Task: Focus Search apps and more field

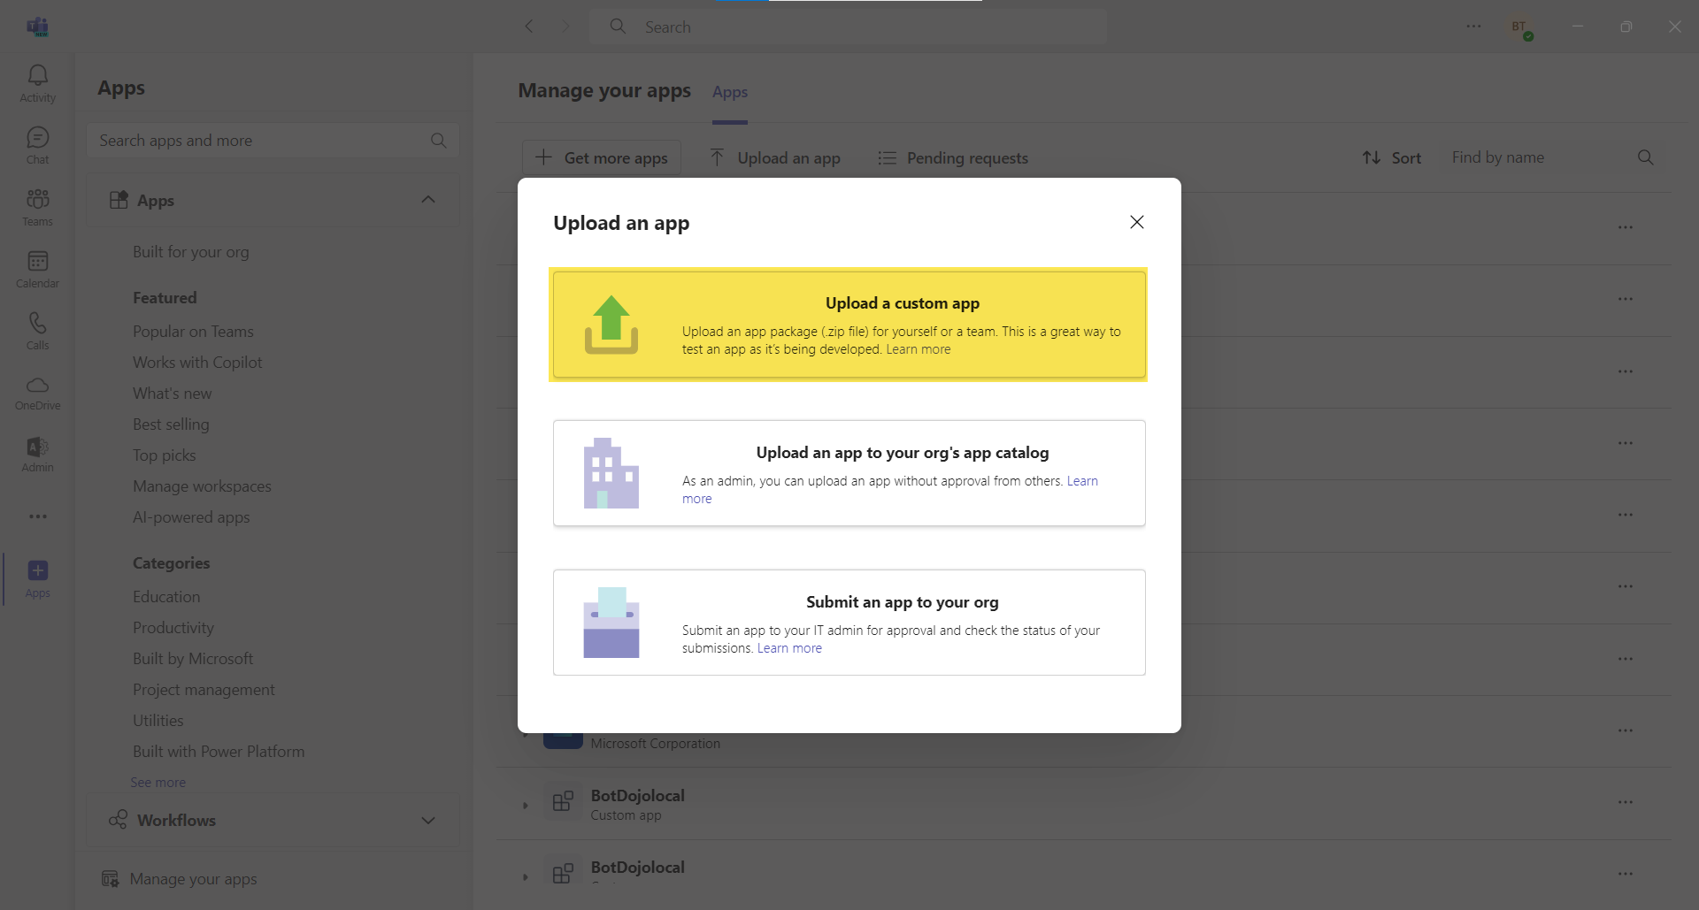Action: click(273, 141)
